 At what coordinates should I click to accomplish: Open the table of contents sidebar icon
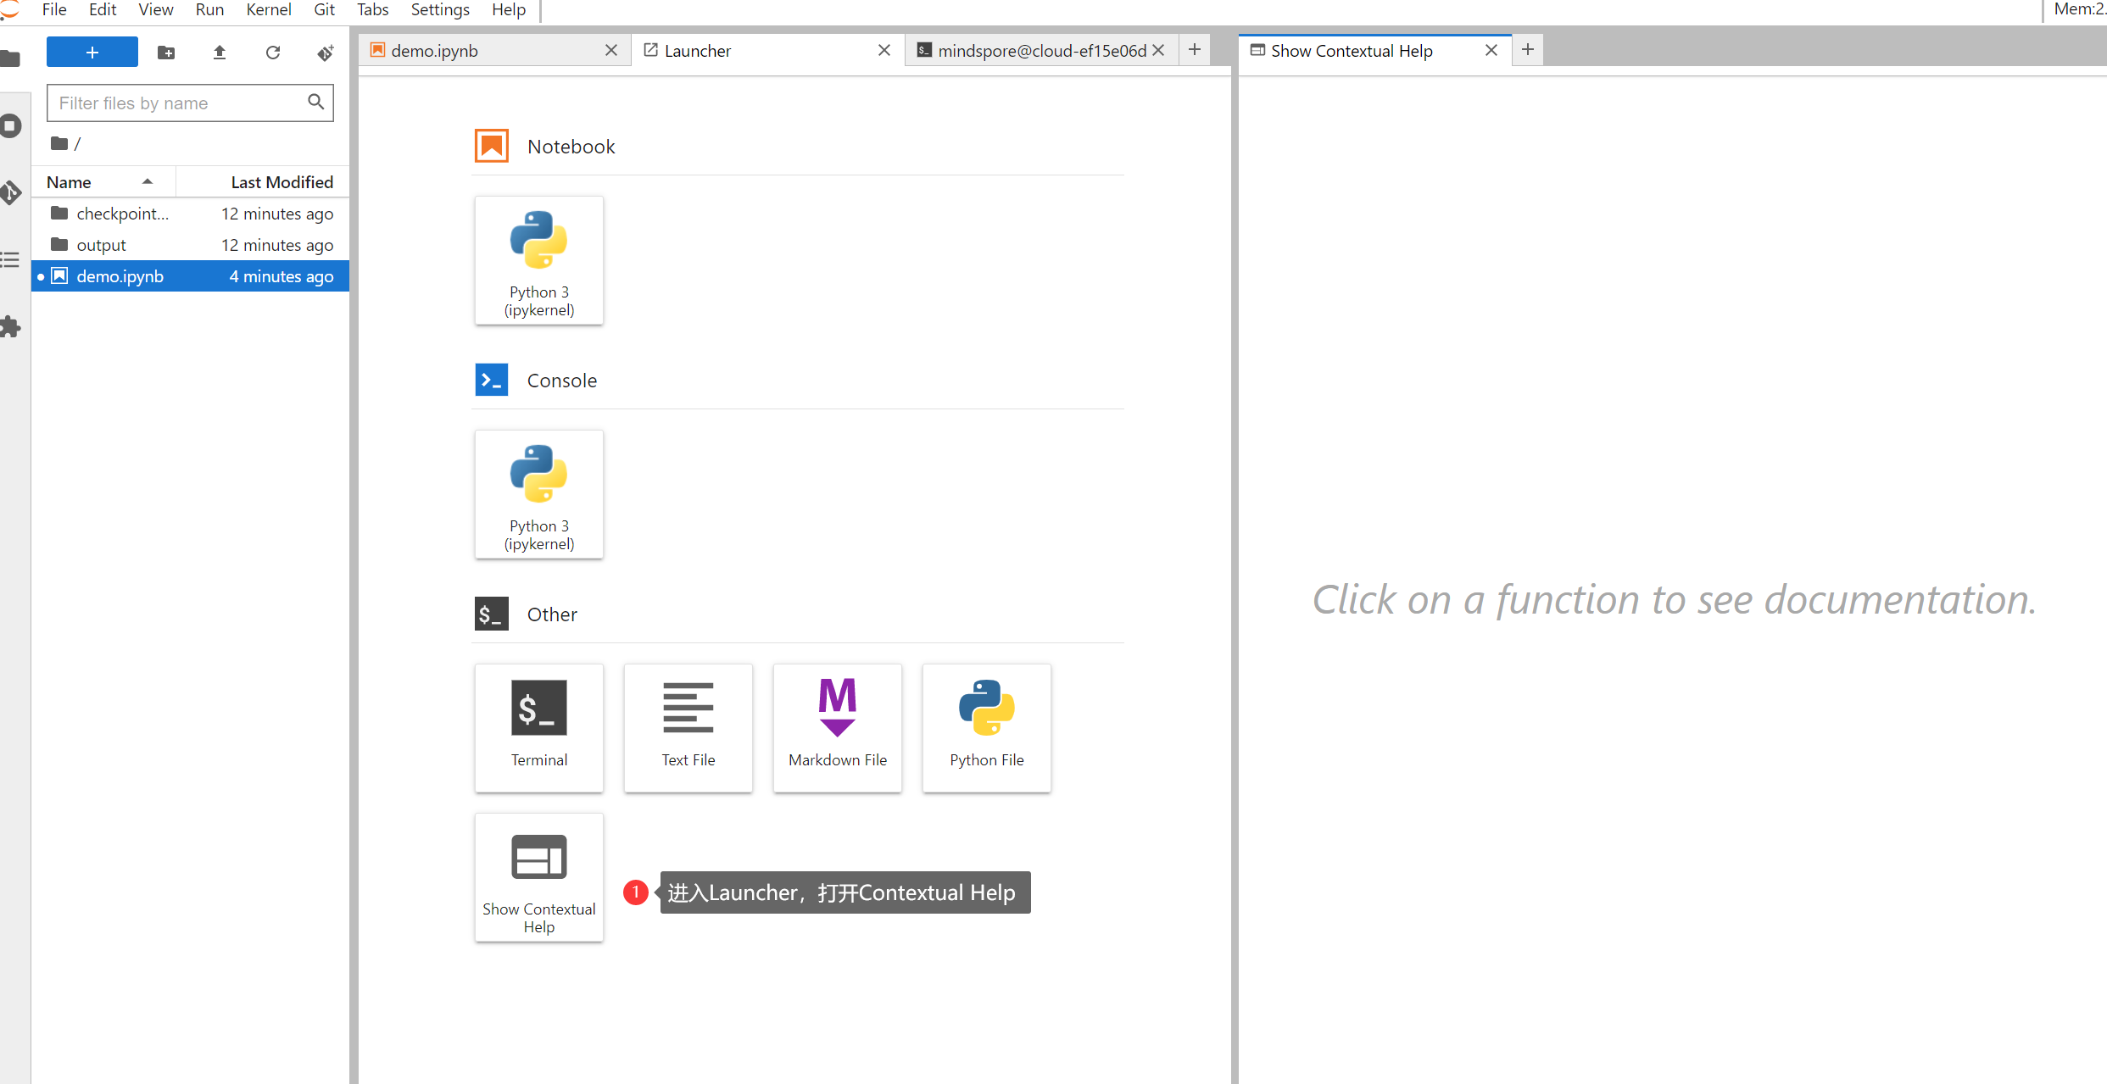[x=10, y=259]
